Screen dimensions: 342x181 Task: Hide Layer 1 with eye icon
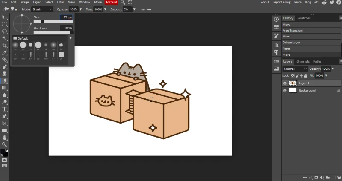285,83
